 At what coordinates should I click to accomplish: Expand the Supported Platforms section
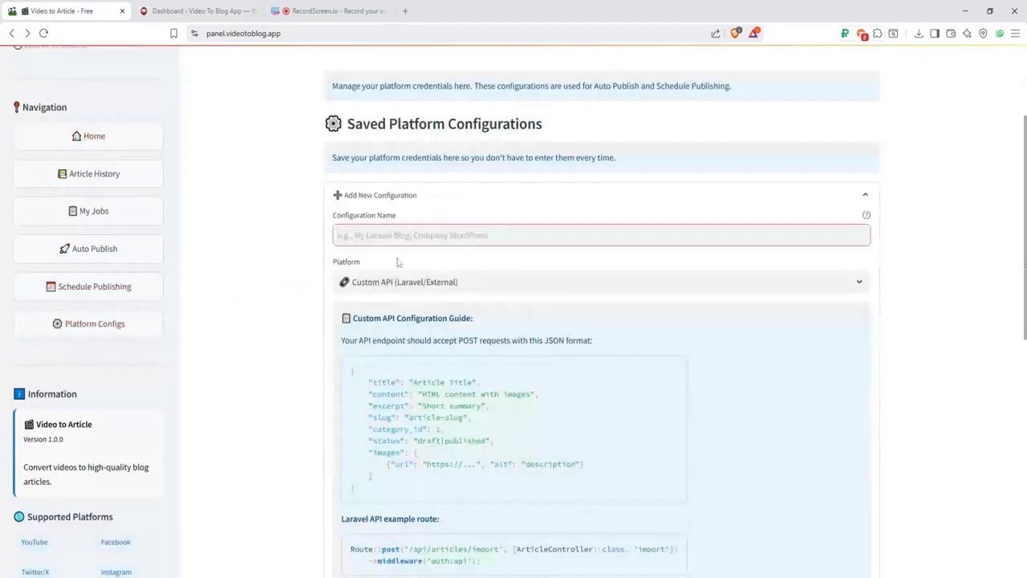[70, 516]
